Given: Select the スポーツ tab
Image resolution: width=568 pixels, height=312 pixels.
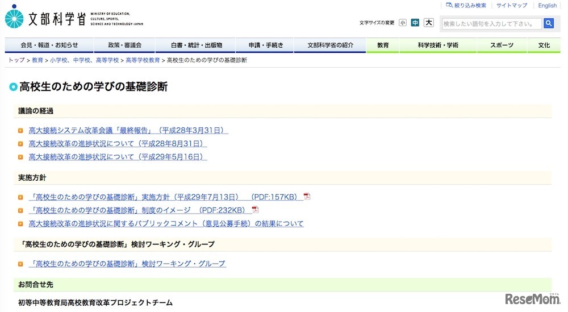Looking at the screenshot, I should (x=502, y=45).
